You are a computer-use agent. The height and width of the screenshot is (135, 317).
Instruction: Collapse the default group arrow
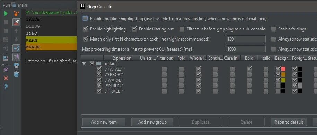pyautogui.click(x=84, y=64)
